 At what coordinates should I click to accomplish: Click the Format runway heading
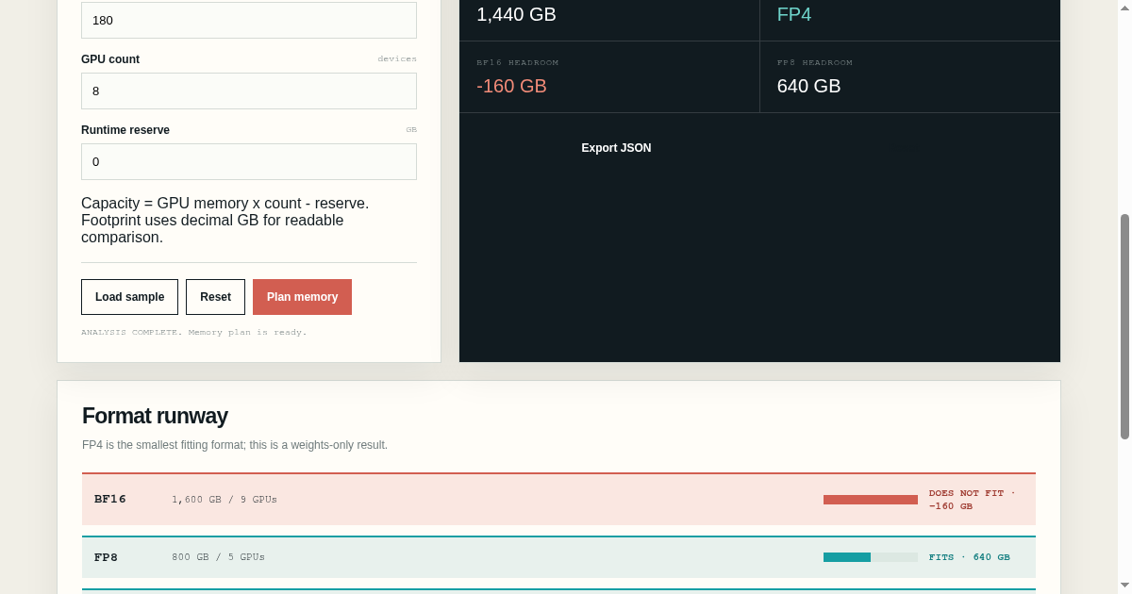(x=155, y=416)
